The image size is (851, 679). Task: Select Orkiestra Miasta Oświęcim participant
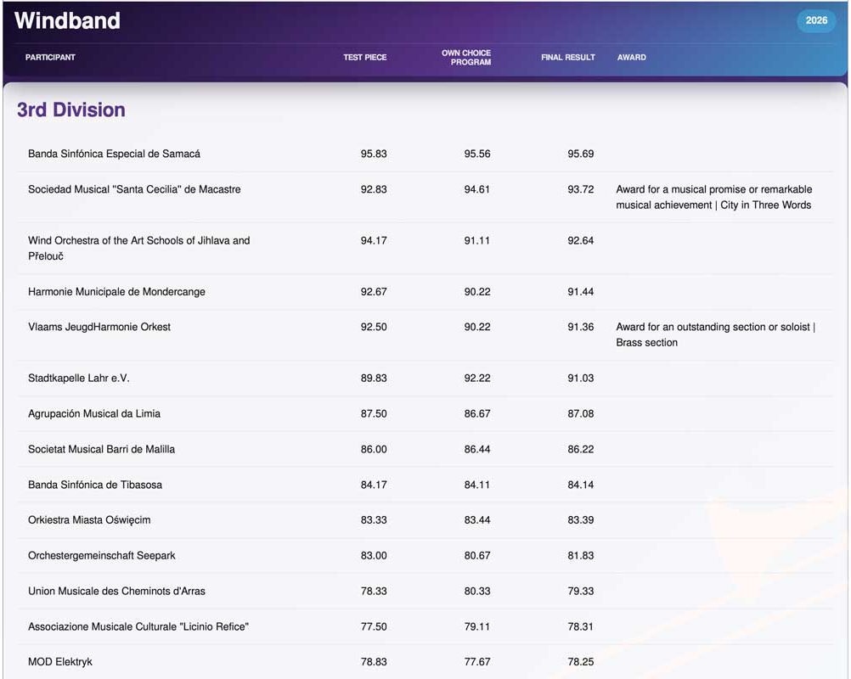point(89,520)
